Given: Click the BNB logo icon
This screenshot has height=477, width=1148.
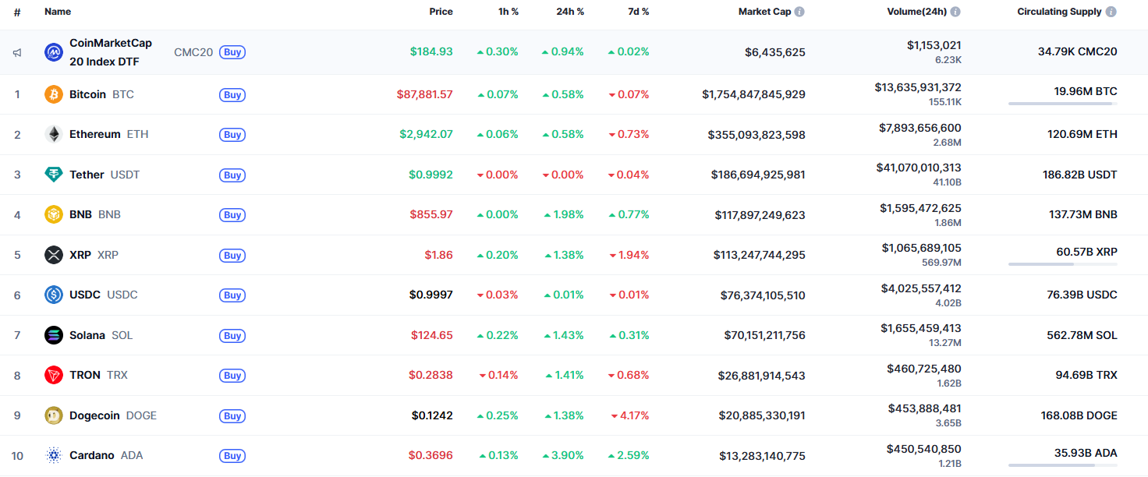Looking at the screenshot, I should 54,214.
